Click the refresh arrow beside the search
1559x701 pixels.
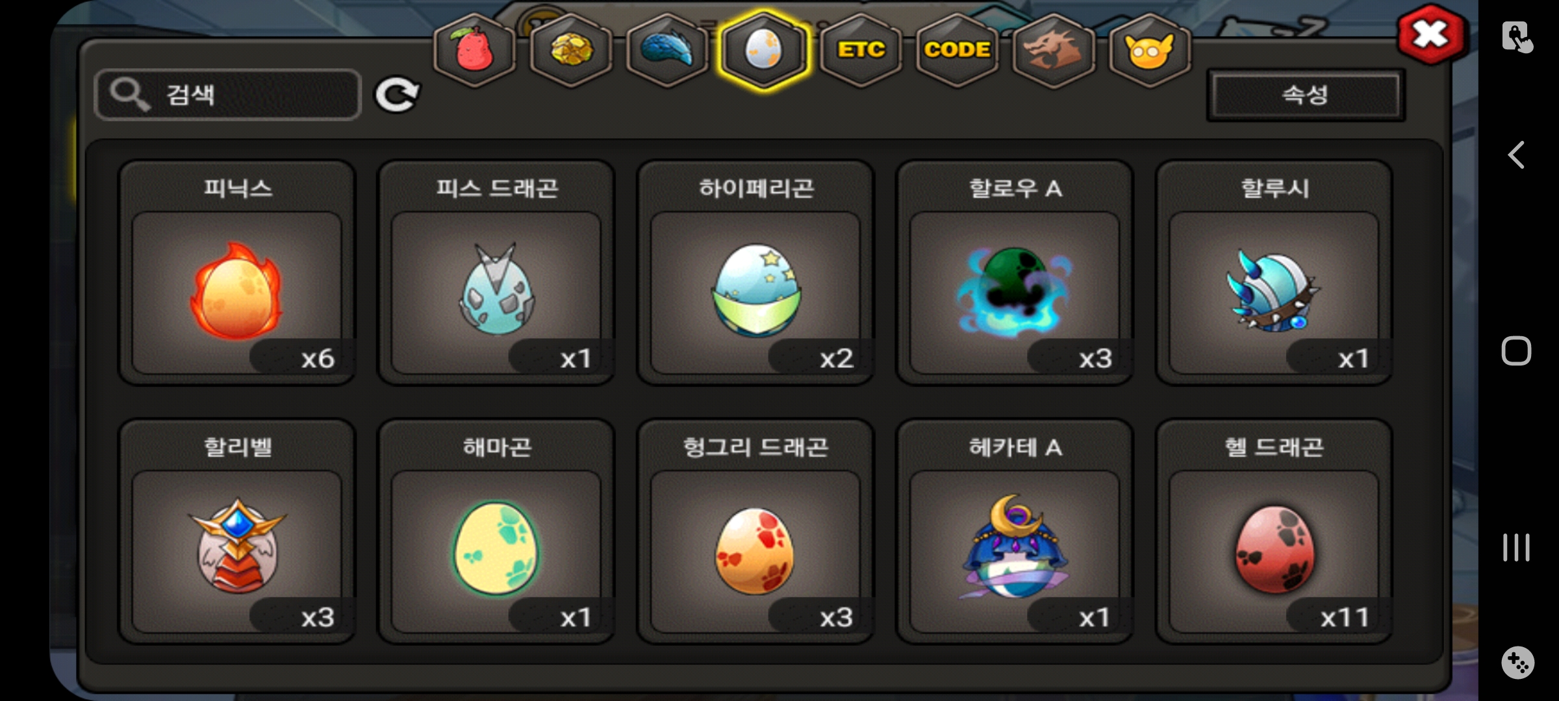click(397, 95)
